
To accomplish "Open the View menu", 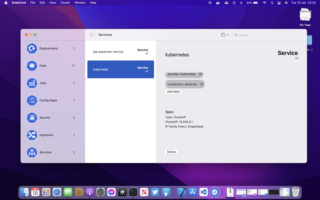I will (x=53, y=3).
